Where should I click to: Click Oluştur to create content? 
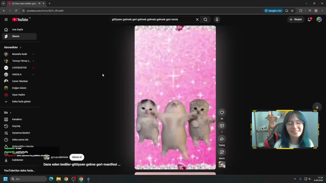point(296,20)
